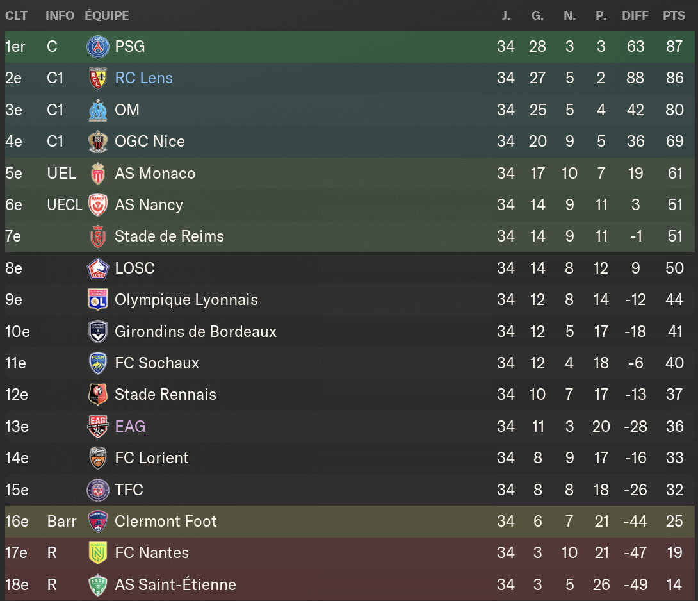Screen dimensions: 698x601
Task: Click the OGC Nice crest
Action: click(98, 142)
